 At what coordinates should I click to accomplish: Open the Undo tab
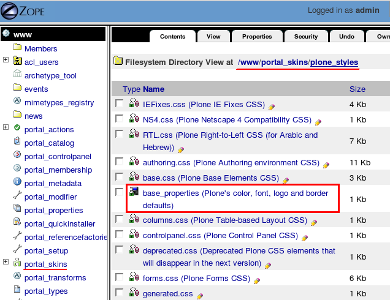click(x=346, y=37)
